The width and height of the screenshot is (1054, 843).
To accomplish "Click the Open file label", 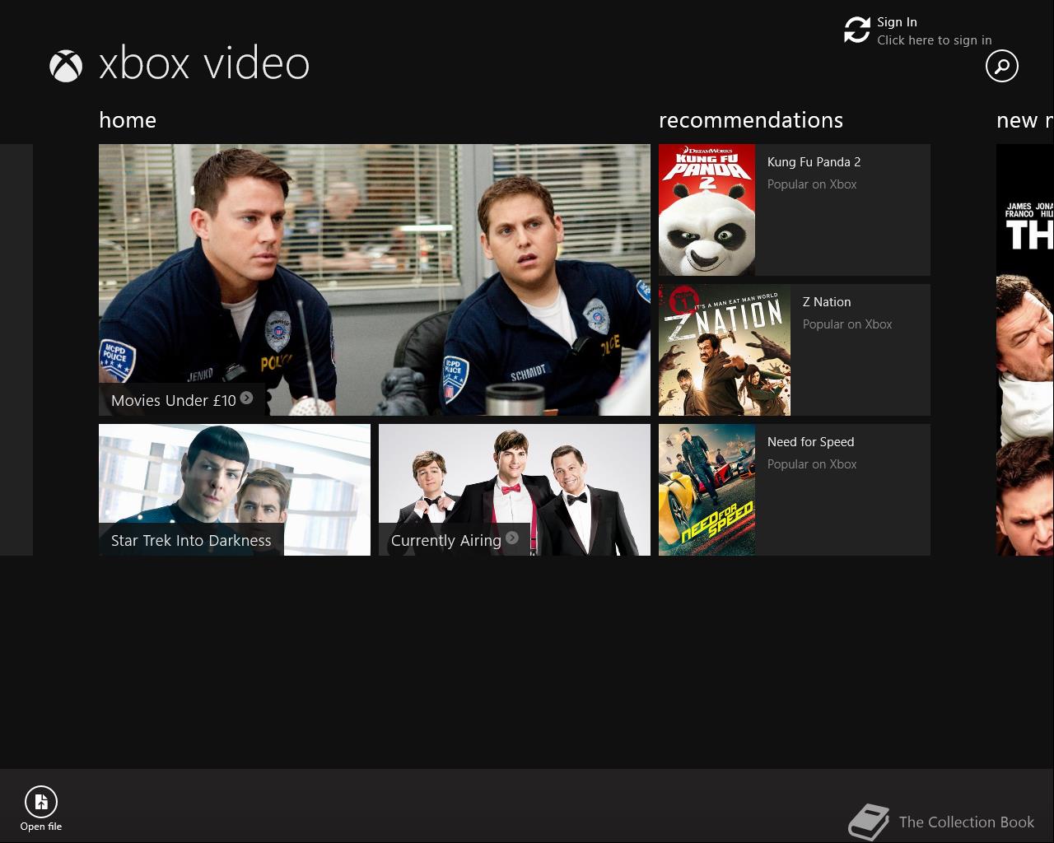I will point(41,827).
